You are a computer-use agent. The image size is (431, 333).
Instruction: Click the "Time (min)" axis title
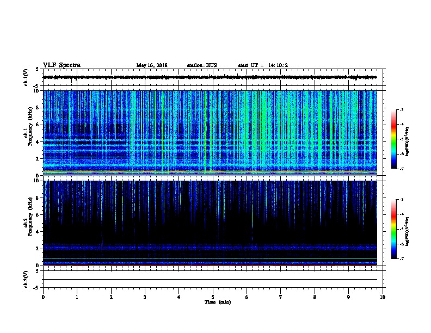click(x=218, y=302)
